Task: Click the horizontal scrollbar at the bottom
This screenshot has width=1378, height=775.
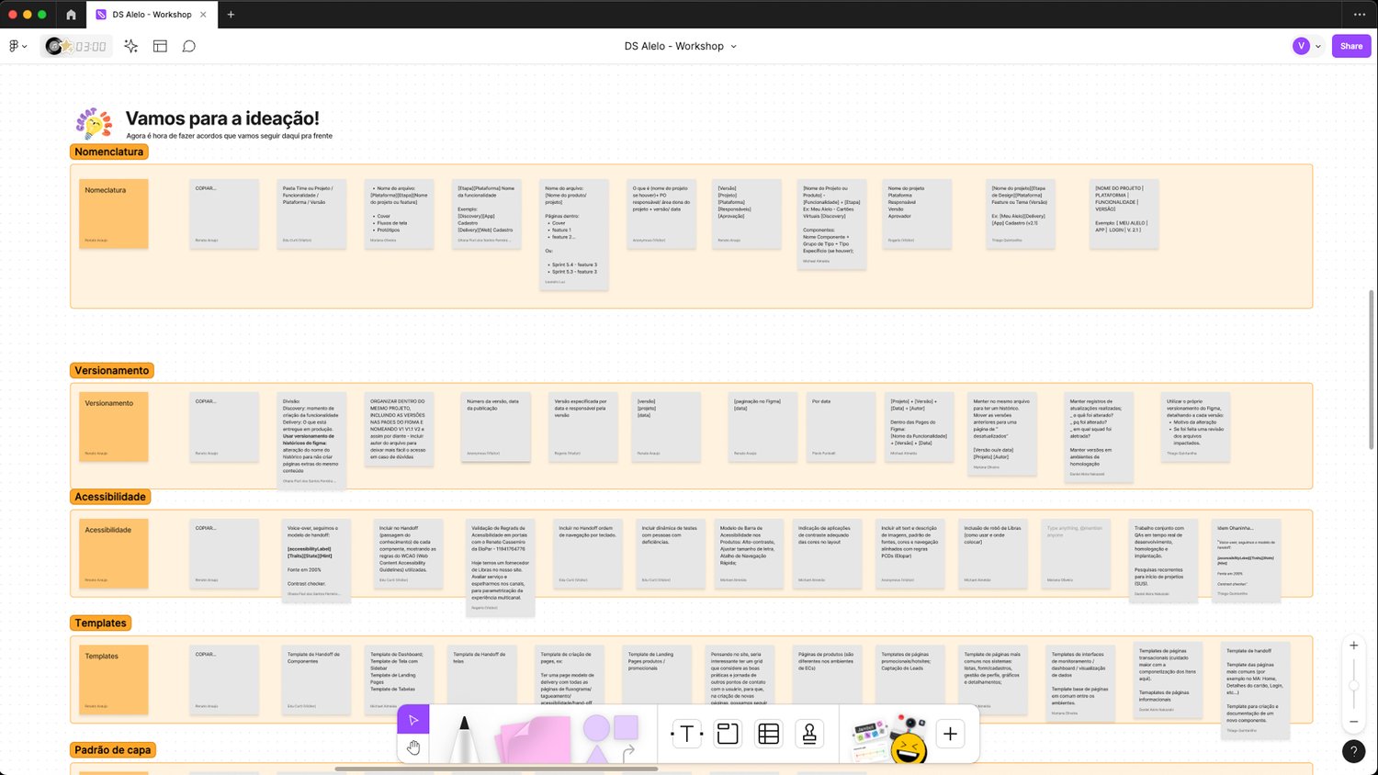Action: [496, 769]
